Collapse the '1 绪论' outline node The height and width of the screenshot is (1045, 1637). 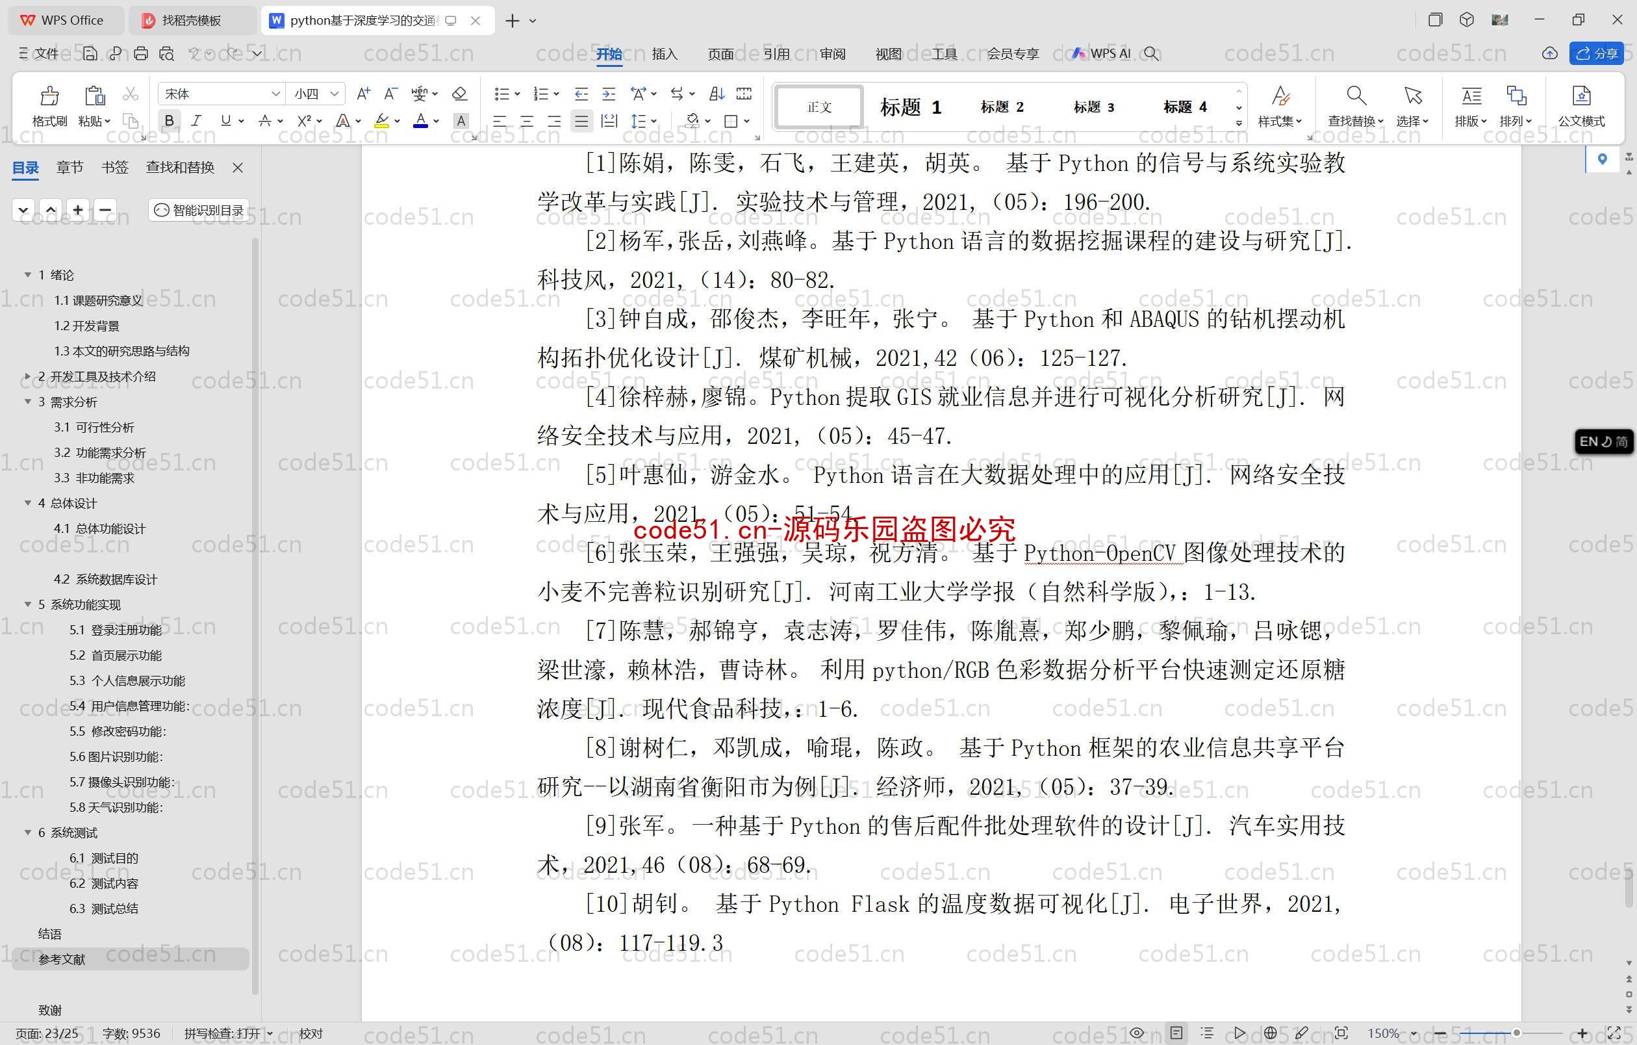point(28,275)
